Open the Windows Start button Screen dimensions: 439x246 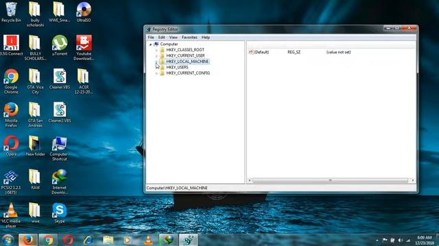tap(8, 240)
